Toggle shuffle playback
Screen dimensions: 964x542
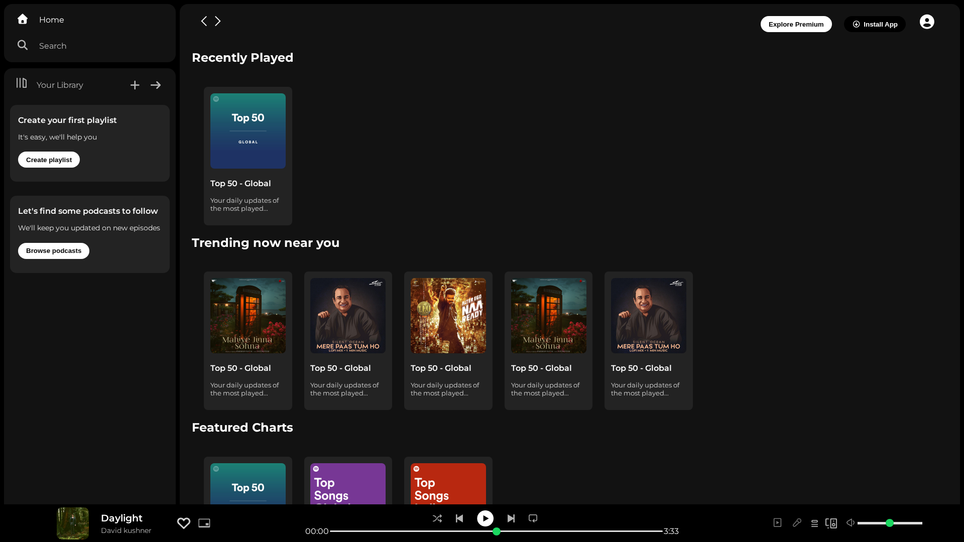pos(437,518)
